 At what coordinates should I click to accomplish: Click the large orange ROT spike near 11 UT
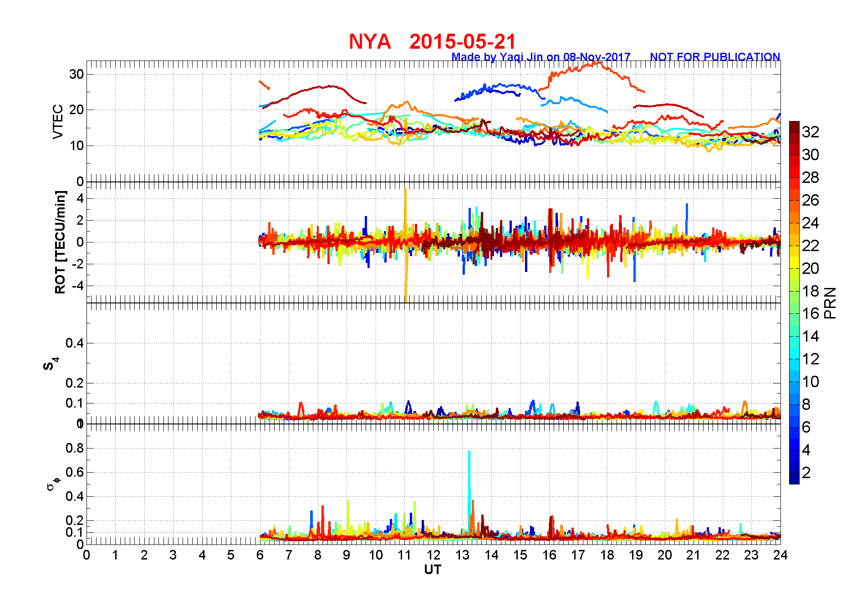click(405, 245)
